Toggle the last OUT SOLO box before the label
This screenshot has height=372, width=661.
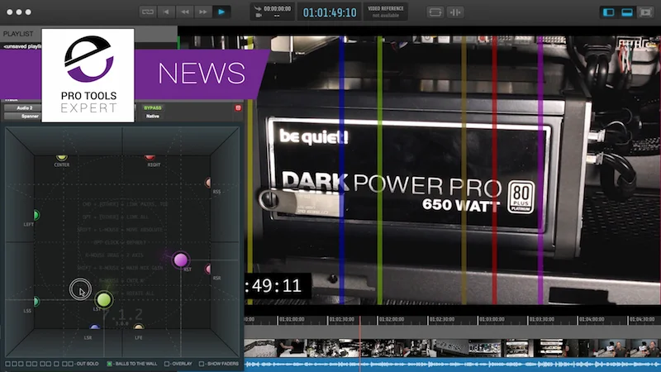pyautogui.click(x=70, y=364)
